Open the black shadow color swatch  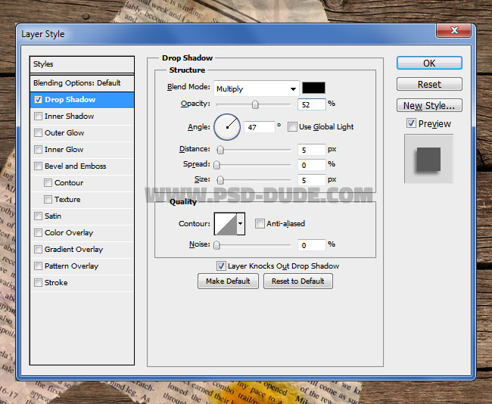click(x=313, y=89)
